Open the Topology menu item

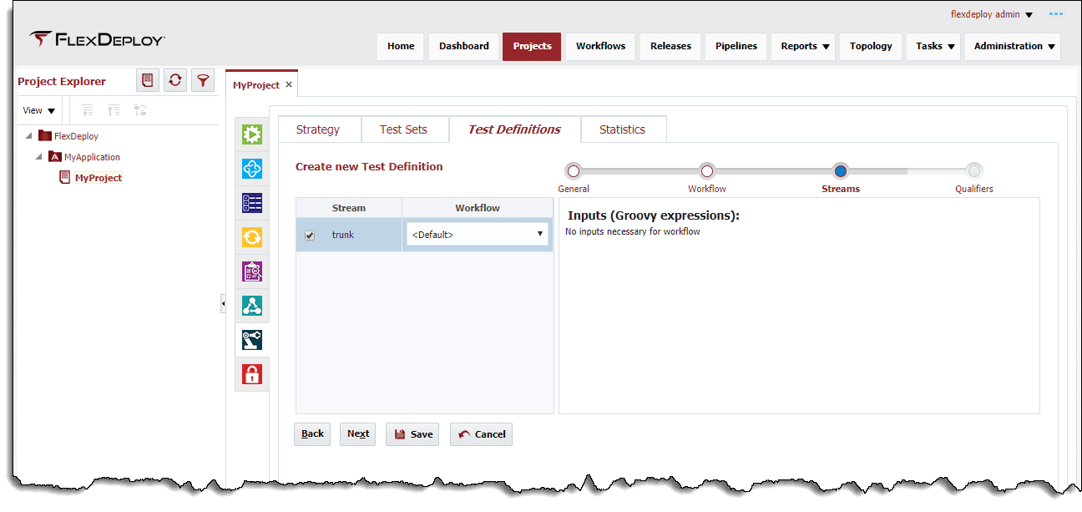[871, 46]
